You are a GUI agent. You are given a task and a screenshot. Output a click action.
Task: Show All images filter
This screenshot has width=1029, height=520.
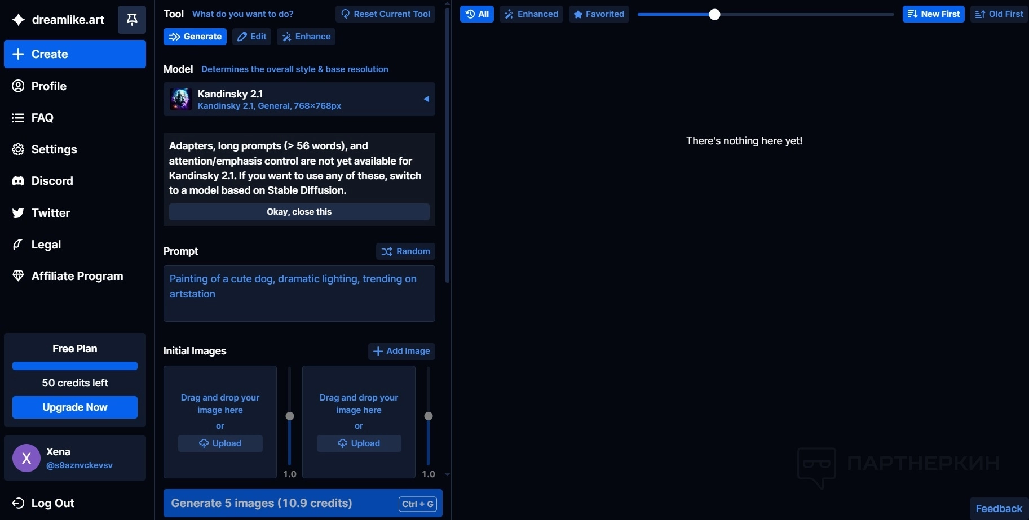tap(477, 14)
